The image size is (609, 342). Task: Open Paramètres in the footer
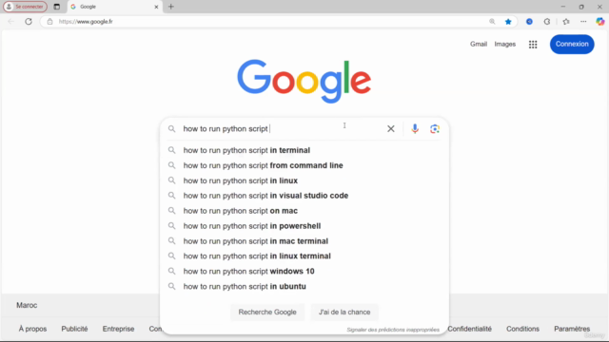point(572,329)
